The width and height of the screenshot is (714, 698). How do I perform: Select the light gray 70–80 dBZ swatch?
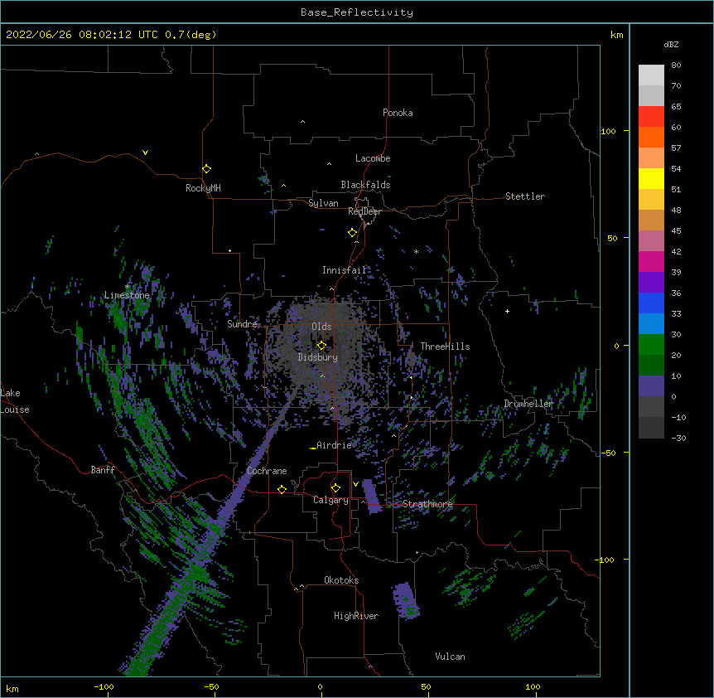click(x=651, y=75)
